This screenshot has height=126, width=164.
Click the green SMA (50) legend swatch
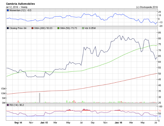[58, 28]
